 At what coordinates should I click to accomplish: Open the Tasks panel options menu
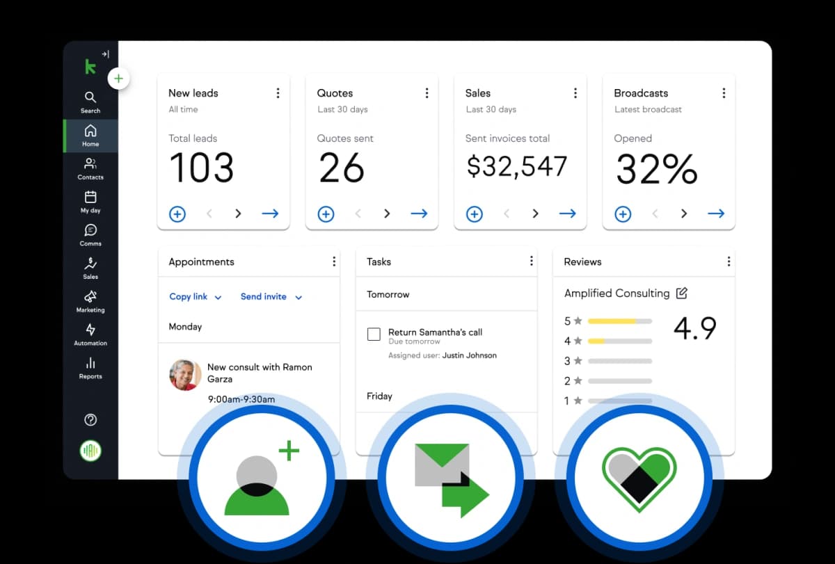point(532,261)
